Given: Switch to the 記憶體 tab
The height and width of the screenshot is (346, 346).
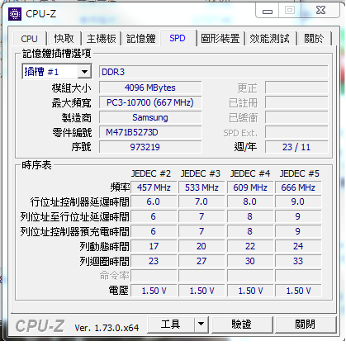Looking at the screenshot, I should tap(141, 39).
